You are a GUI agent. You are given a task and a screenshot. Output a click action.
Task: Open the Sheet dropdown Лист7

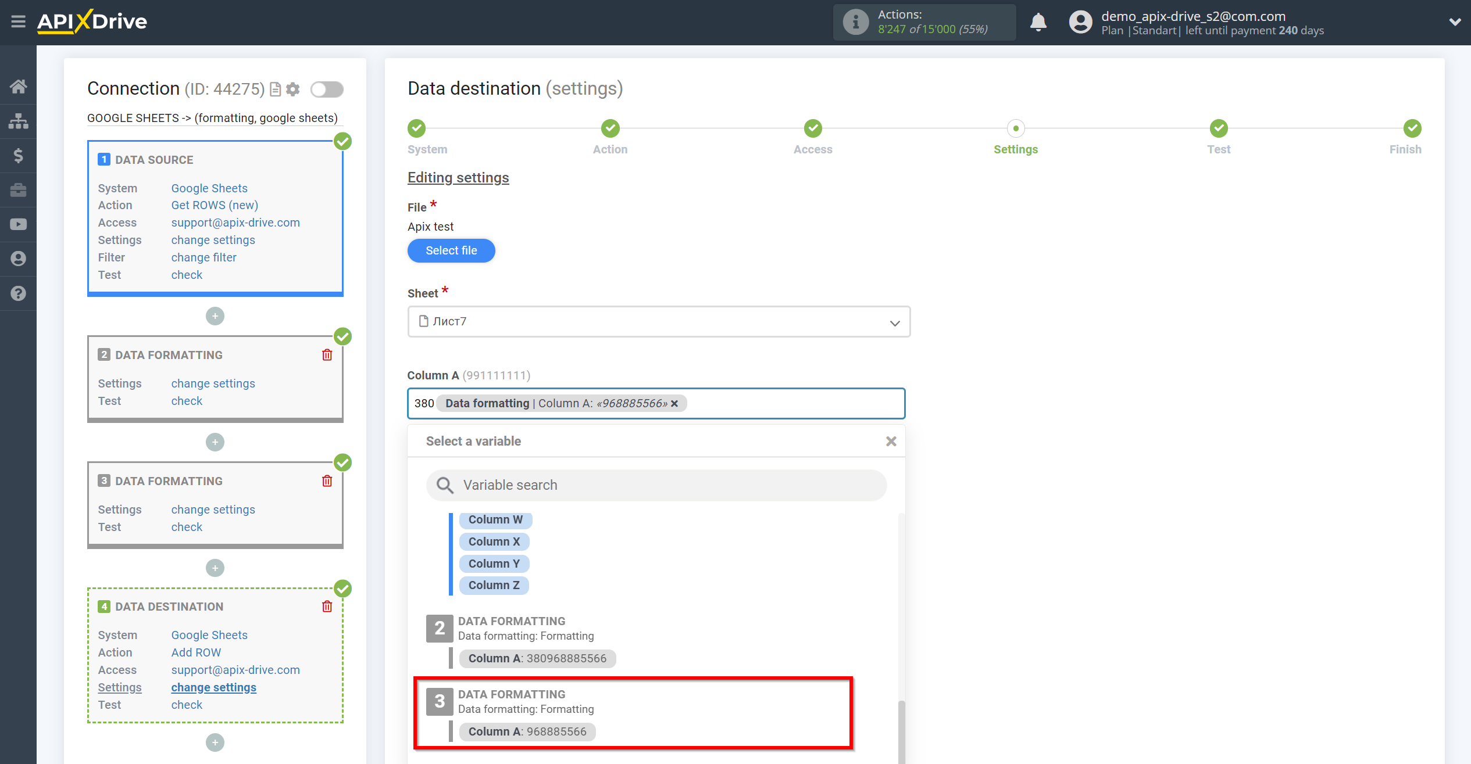click(x=659, y=322)
